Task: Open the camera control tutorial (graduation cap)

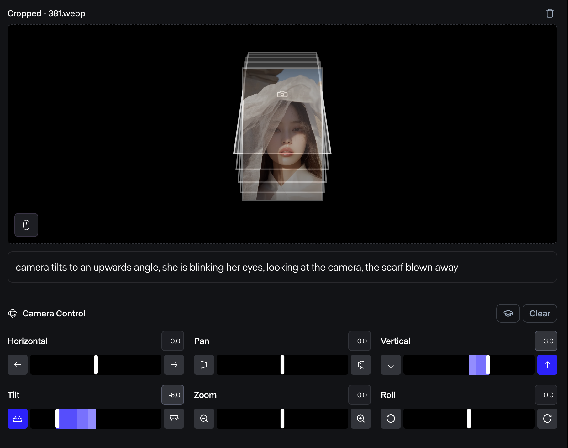Action: click(508, 313)
